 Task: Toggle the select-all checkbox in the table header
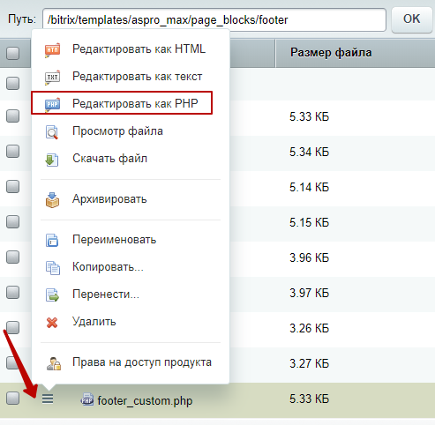click(x=13, y=53)
